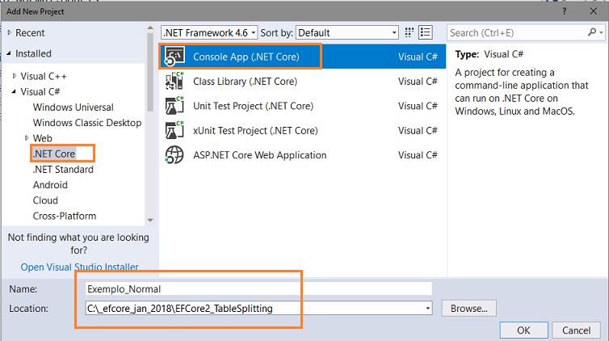Expand the Visual C++ node
The width and height of the screenshot is (609, 341).
15,76
